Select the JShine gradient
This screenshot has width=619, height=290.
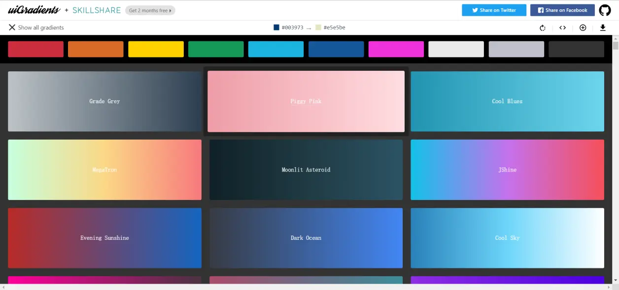tap(507, 170)
